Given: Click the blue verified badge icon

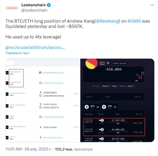Looking at the screenshot, I should [49, 5].
